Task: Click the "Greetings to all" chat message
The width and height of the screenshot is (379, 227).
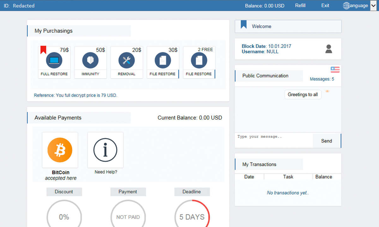Action: point(303,95)
